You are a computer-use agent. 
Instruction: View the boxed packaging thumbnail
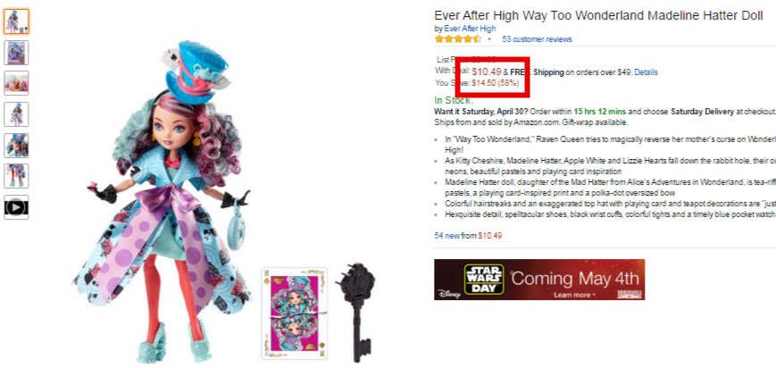(16, 53)
